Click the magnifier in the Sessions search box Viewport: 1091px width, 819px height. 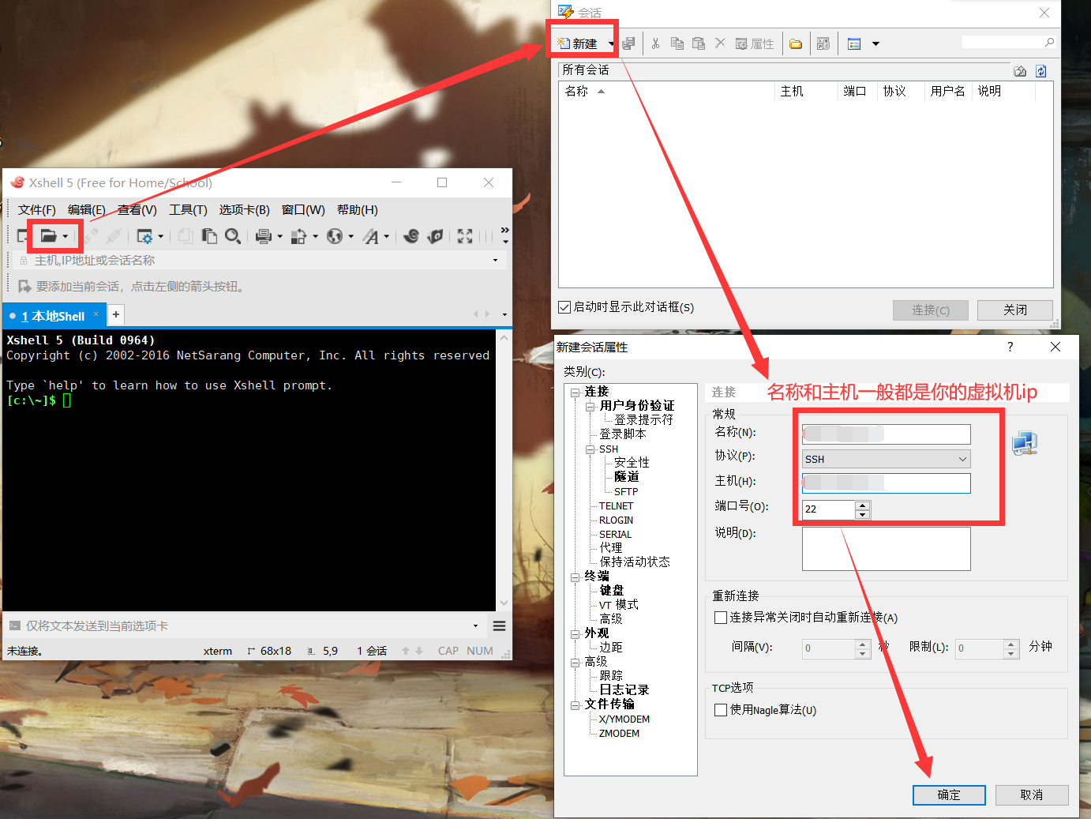coord(1049,42)
